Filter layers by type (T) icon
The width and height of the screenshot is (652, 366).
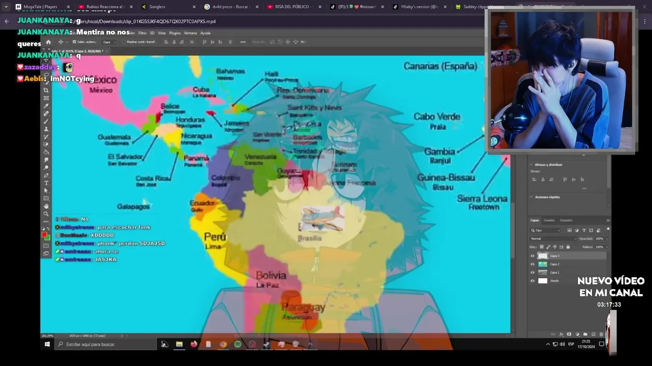click(x=584, y=230)
